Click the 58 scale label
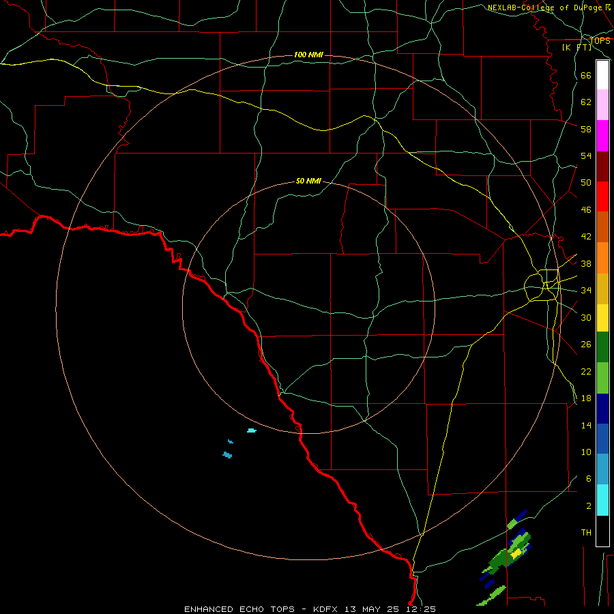Screen dimensions: 614x614 pos(586,129)
